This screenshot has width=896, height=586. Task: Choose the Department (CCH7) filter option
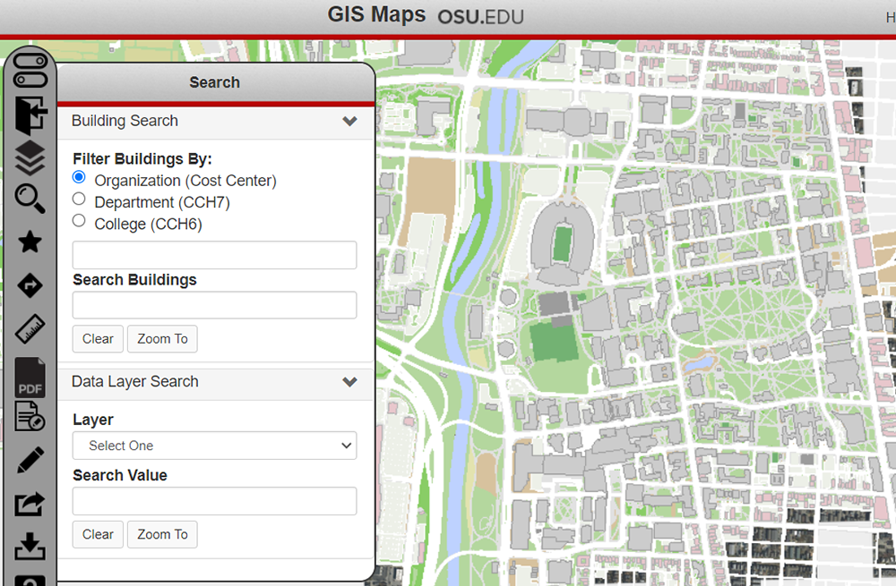79,199
